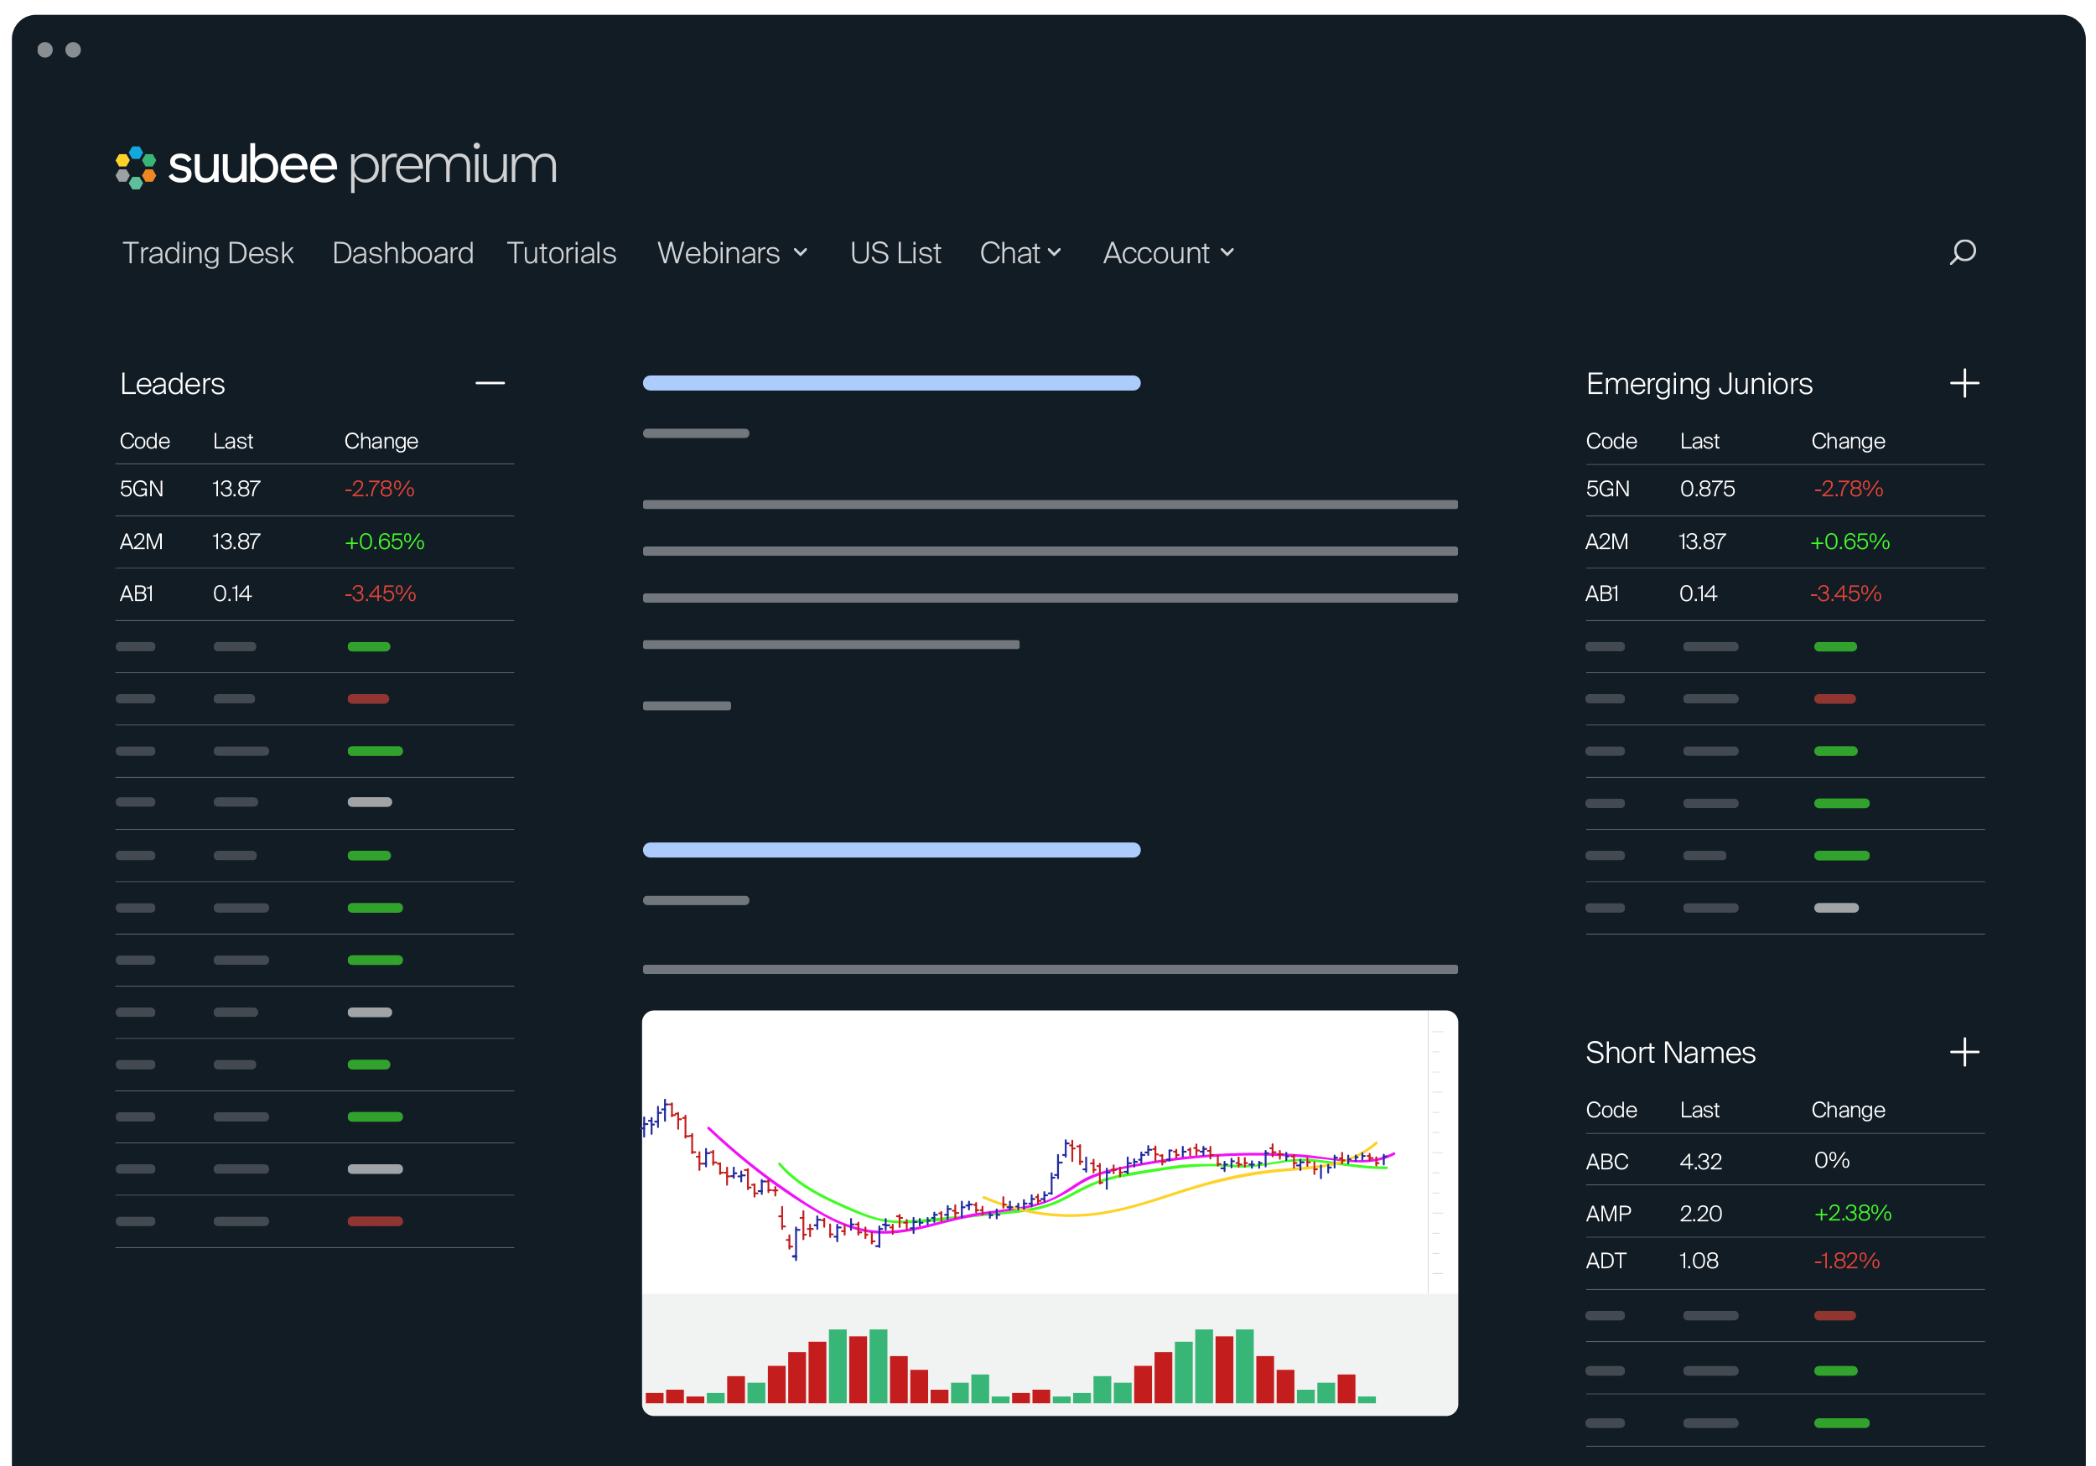
Task: Select ABC in Short Names
Action: point(1785,1160)
